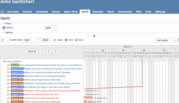Viewport: 179px width, 103px height.
Task: Click the Save floppy disk icon
Action: [76, 40]
